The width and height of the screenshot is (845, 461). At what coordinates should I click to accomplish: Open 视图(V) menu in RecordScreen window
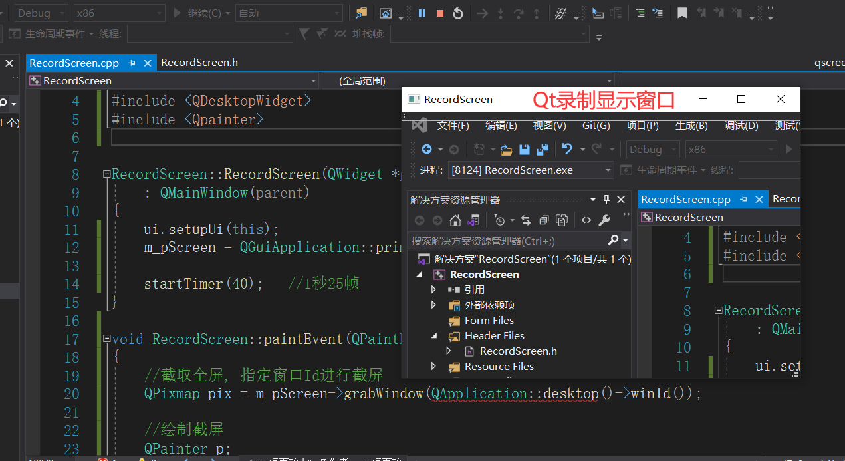pos(549,126)
